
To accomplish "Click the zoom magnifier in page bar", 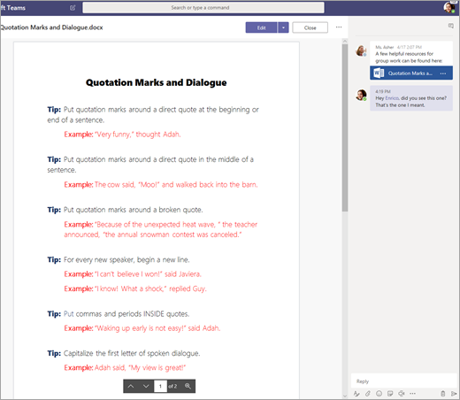I will point(188,386).
